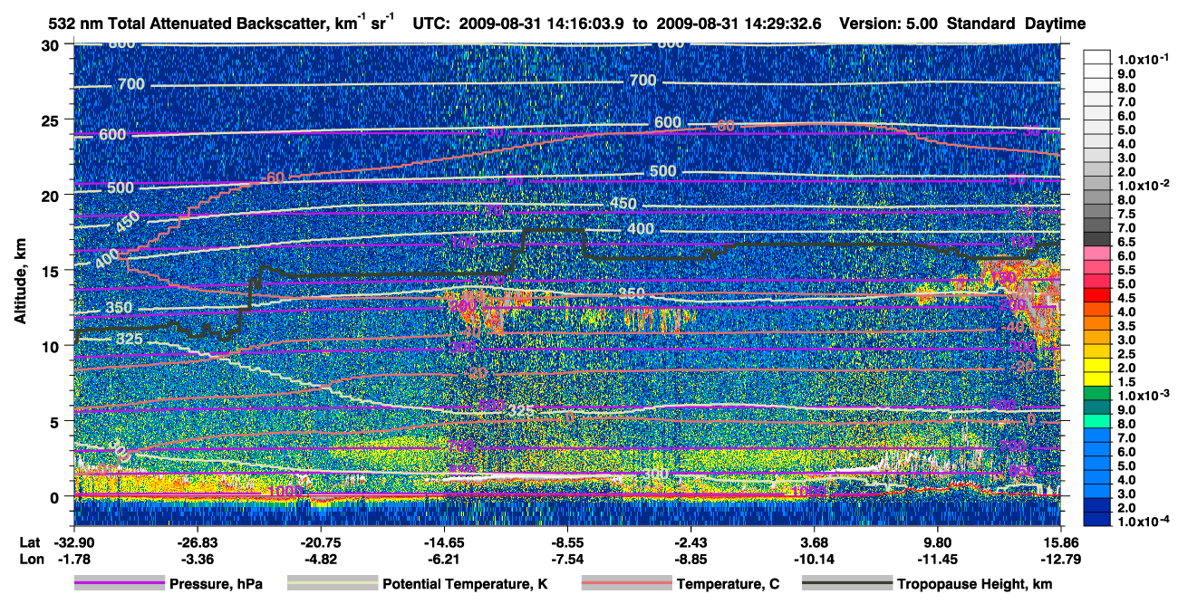
Task: Click the start time 2009-08-31 14:16:03.9
Action: pos(541,24)
